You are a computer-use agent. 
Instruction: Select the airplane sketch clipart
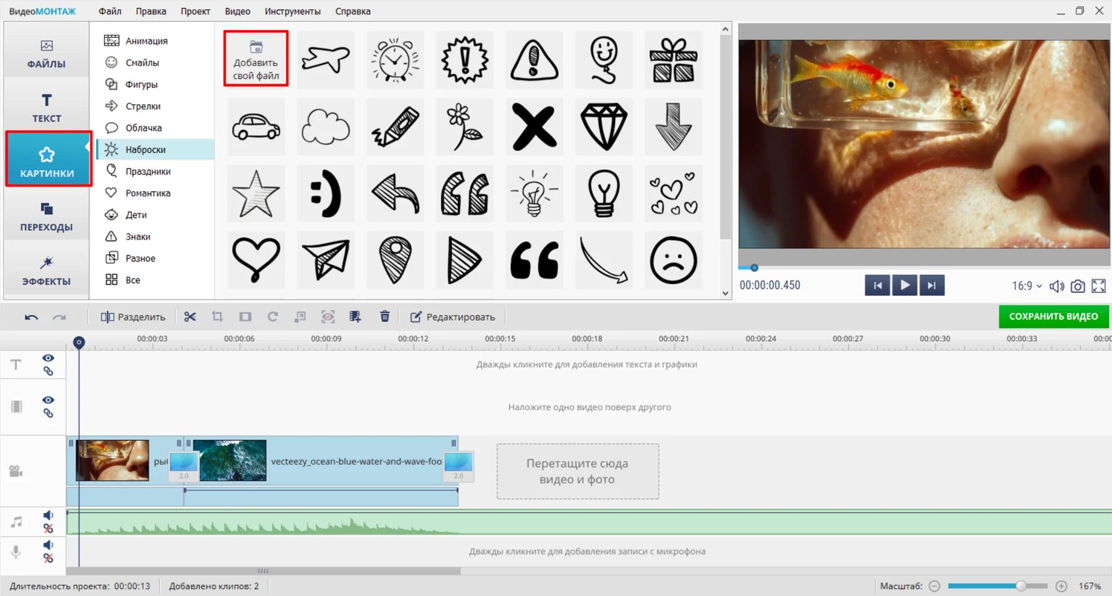tap(325, 60)
